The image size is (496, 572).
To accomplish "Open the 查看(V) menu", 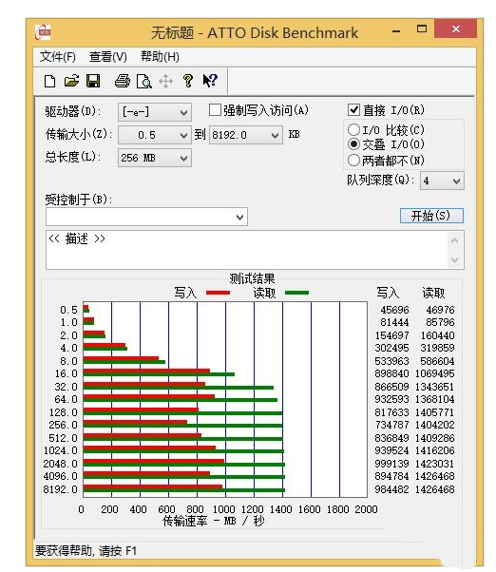I will tap(108, 57).
